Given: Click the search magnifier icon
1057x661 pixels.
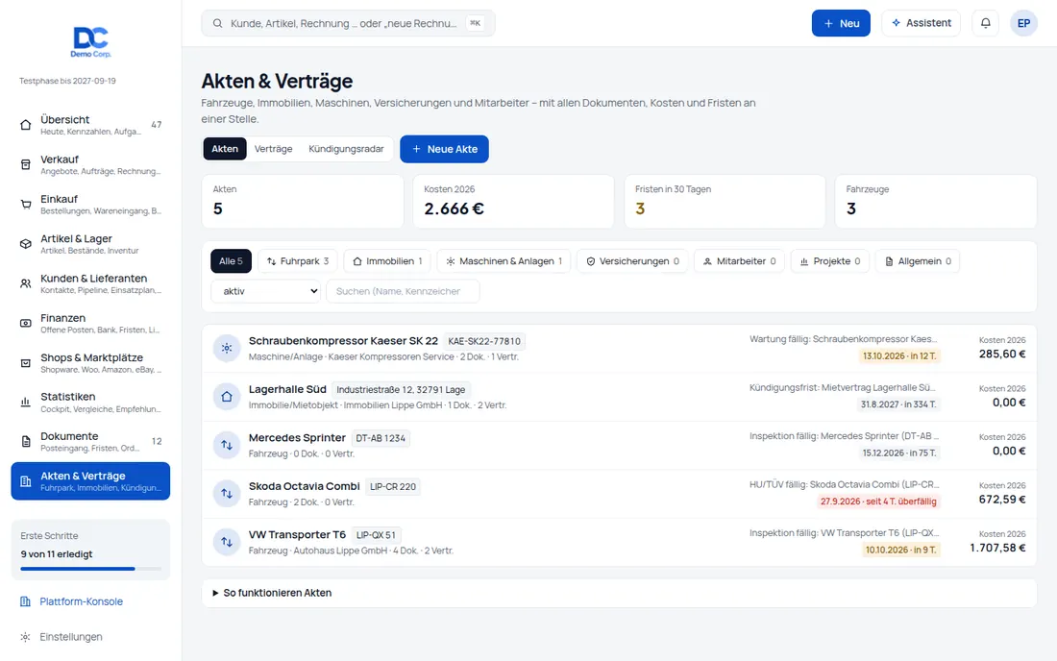Looking at the screenshot, I should point(218,24).
